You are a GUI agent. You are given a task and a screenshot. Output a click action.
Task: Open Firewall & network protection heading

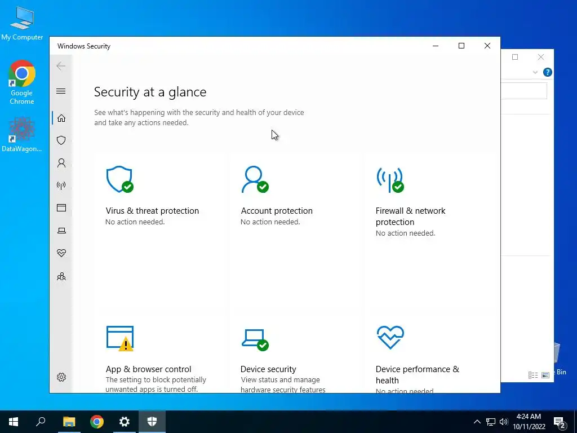410,216
